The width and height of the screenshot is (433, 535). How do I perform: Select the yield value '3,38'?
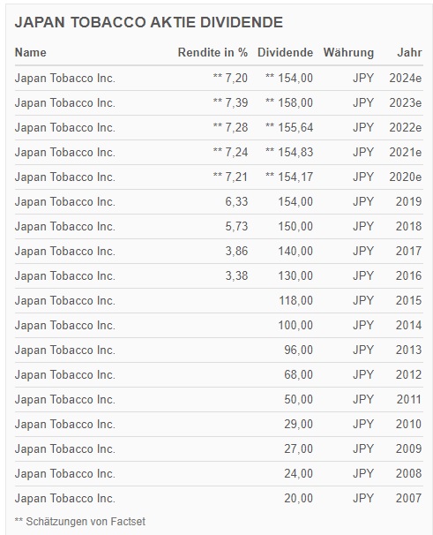click(236, 275)
